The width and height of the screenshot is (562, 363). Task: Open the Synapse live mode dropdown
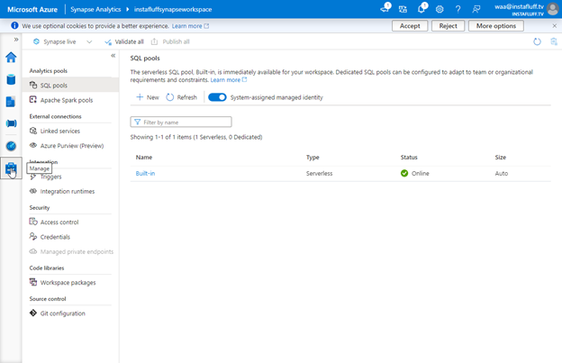(x=63, y=42)
